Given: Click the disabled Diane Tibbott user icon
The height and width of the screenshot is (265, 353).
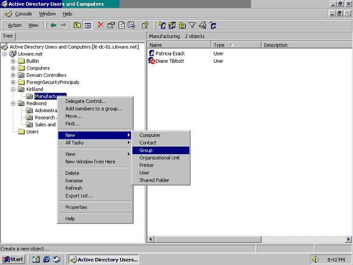Looking at the screenshot, I should 152,61.
